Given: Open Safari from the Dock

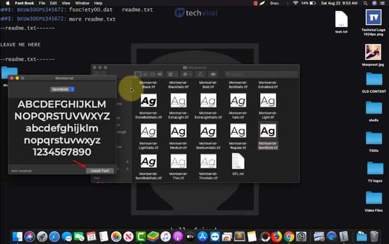Looking at the screenshot, I should (x=54, y=237).
